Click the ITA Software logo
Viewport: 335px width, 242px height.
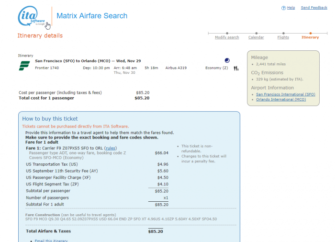tap(32, 16)
